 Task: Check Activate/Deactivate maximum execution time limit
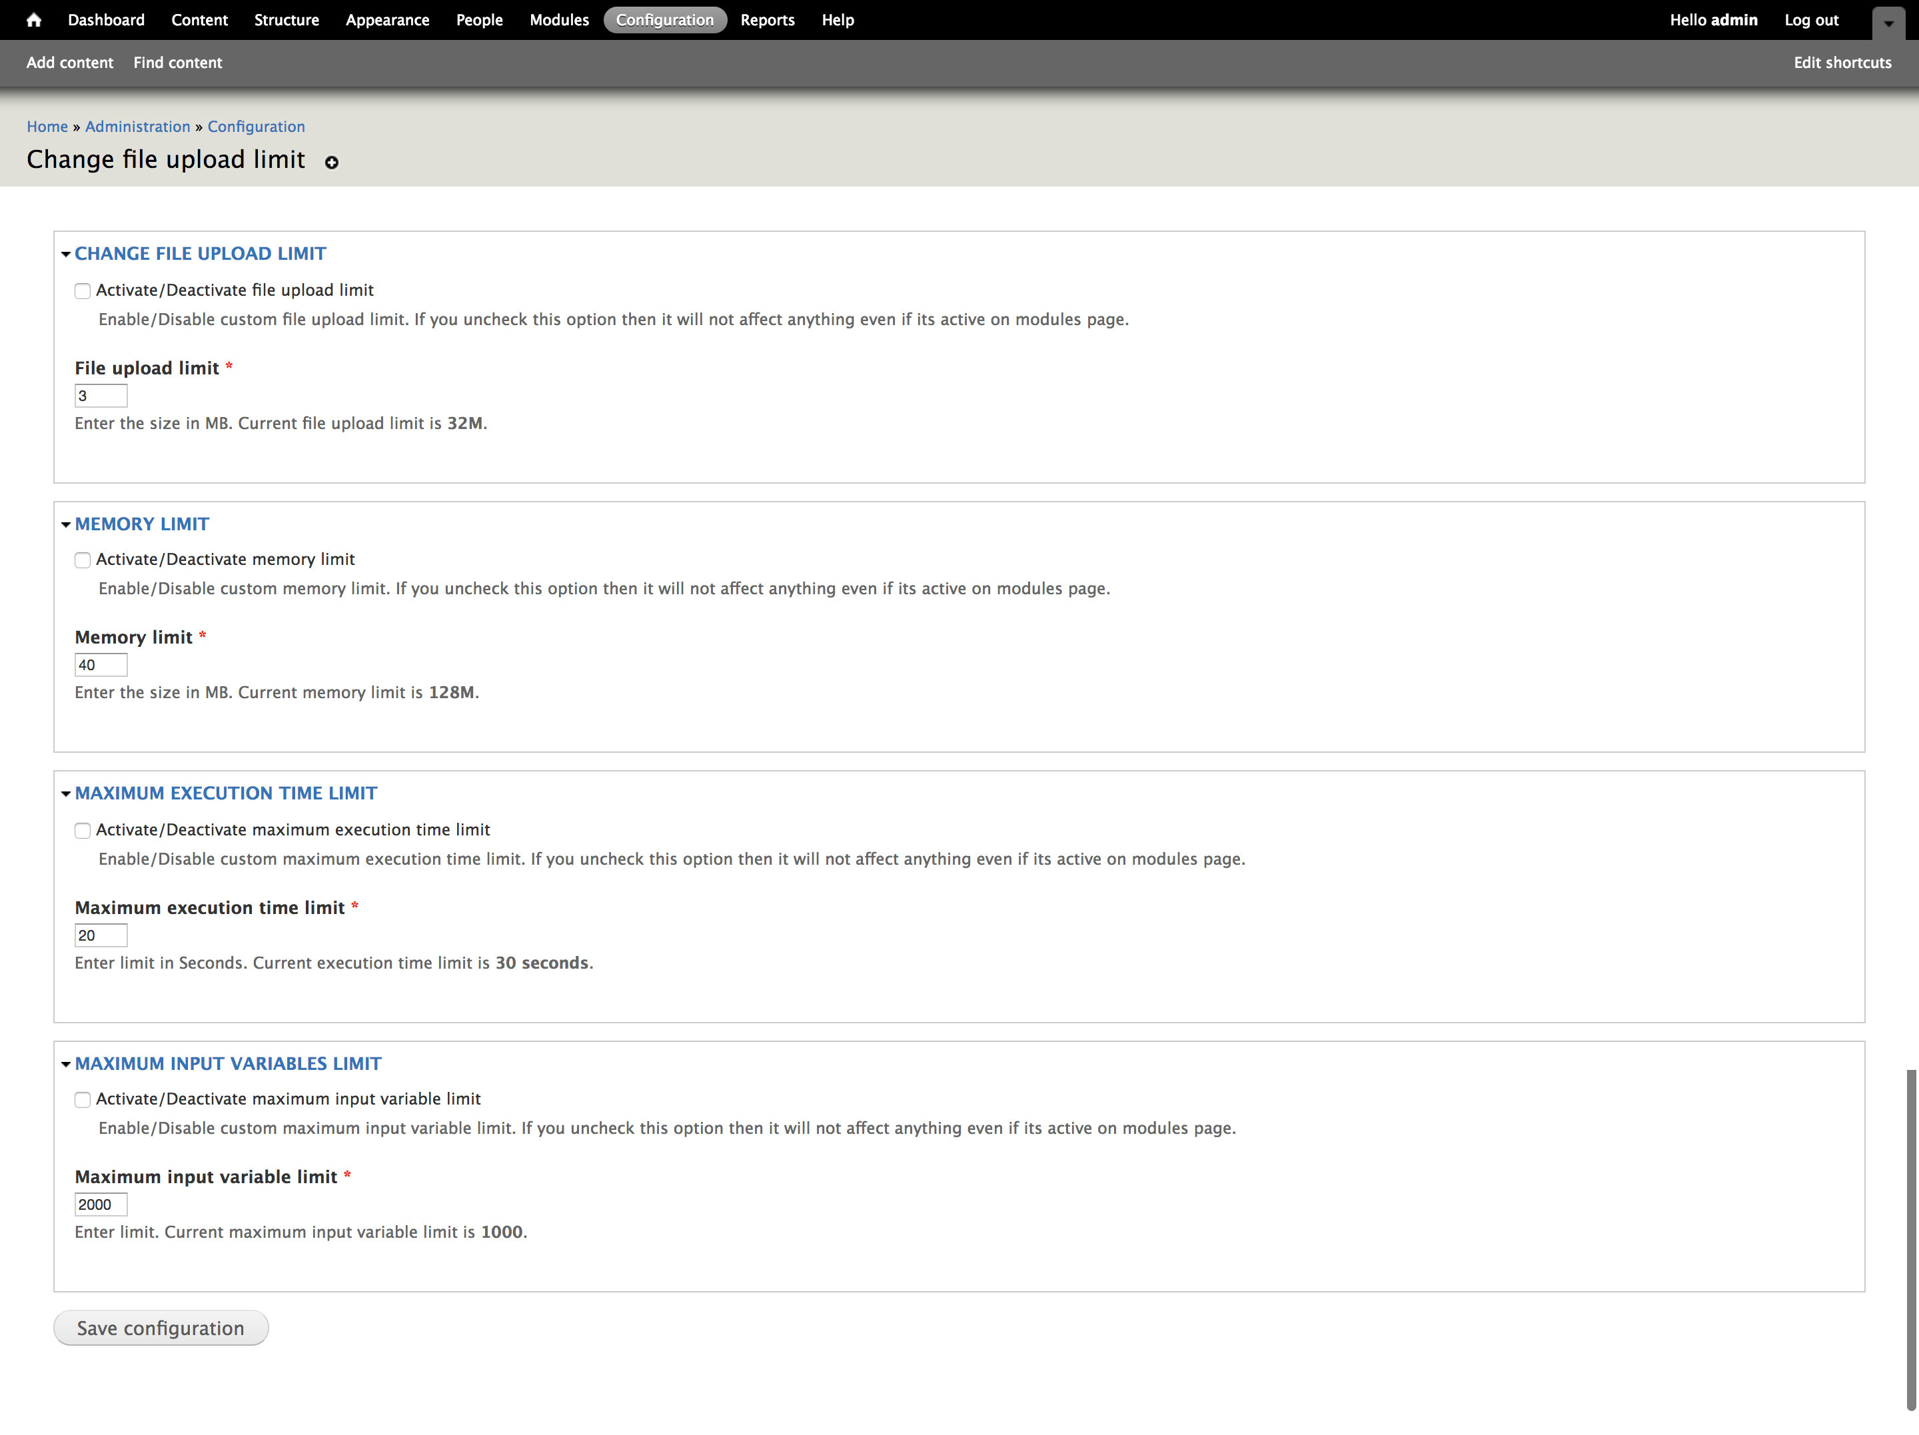(83, 830)
